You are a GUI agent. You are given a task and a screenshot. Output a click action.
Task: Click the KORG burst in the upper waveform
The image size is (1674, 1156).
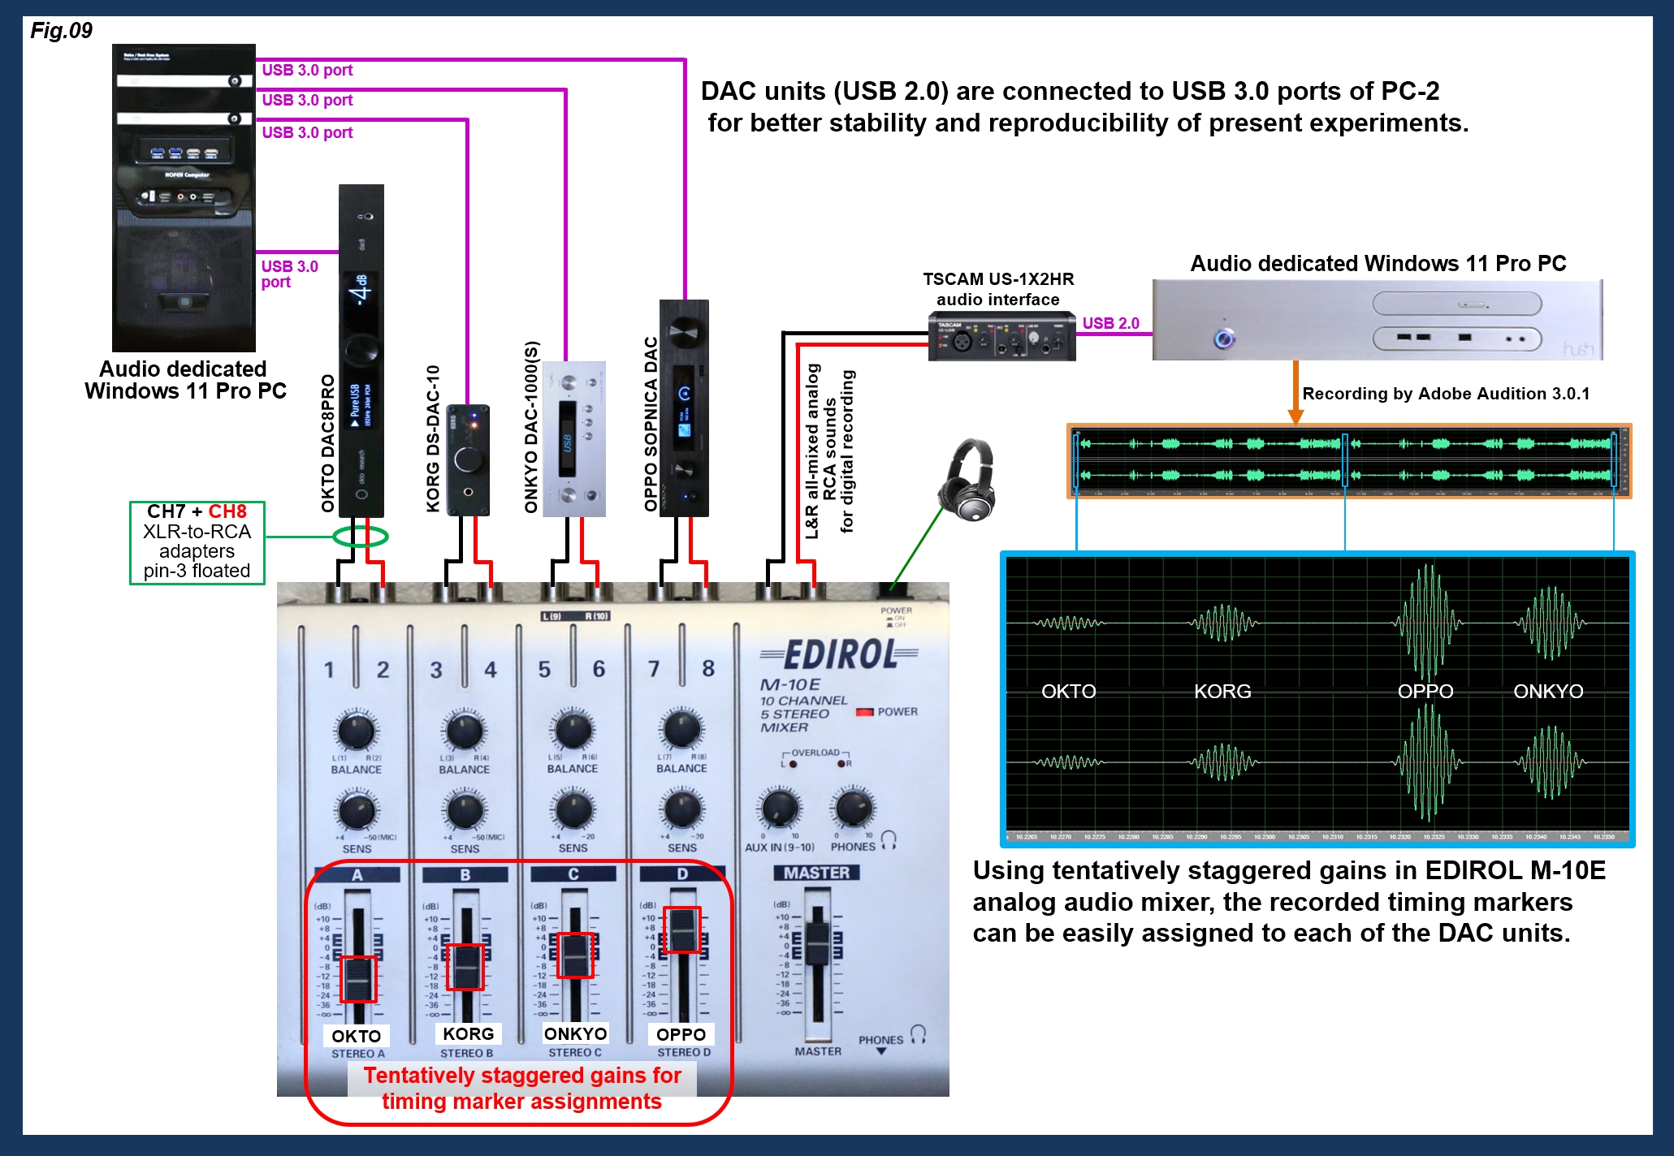click(x=1223, y=623)
